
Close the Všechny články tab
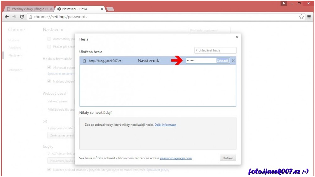pos(51,9)
